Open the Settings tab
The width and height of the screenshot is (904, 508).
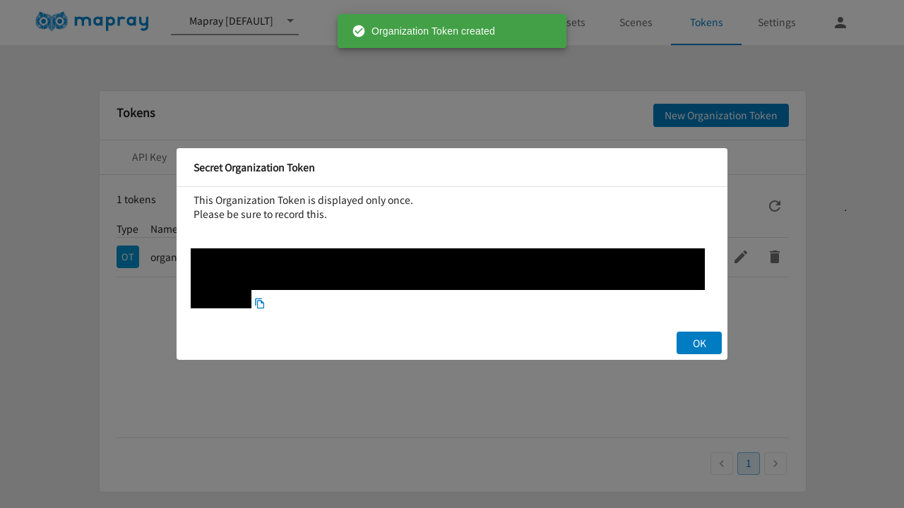[x=776, y=23]
